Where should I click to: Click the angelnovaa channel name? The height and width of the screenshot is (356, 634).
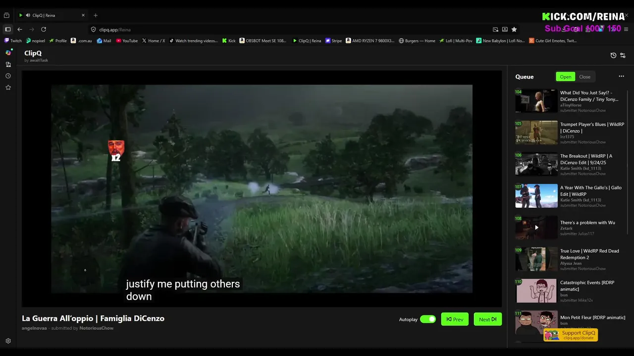[34, 328]
